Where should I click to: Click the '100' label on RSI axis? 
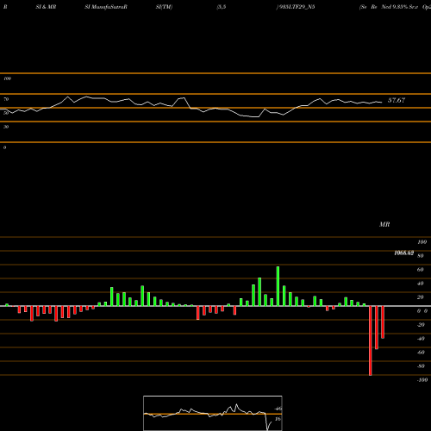[x=7, y=78]
